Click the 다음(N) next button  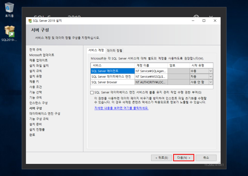(184, 158)
